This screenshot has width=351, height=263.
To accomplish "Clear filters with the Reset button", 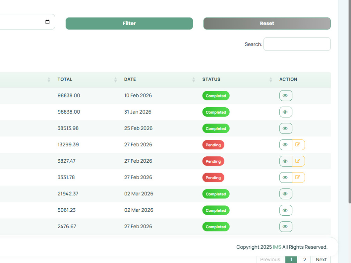I will [x=267, y=23].
